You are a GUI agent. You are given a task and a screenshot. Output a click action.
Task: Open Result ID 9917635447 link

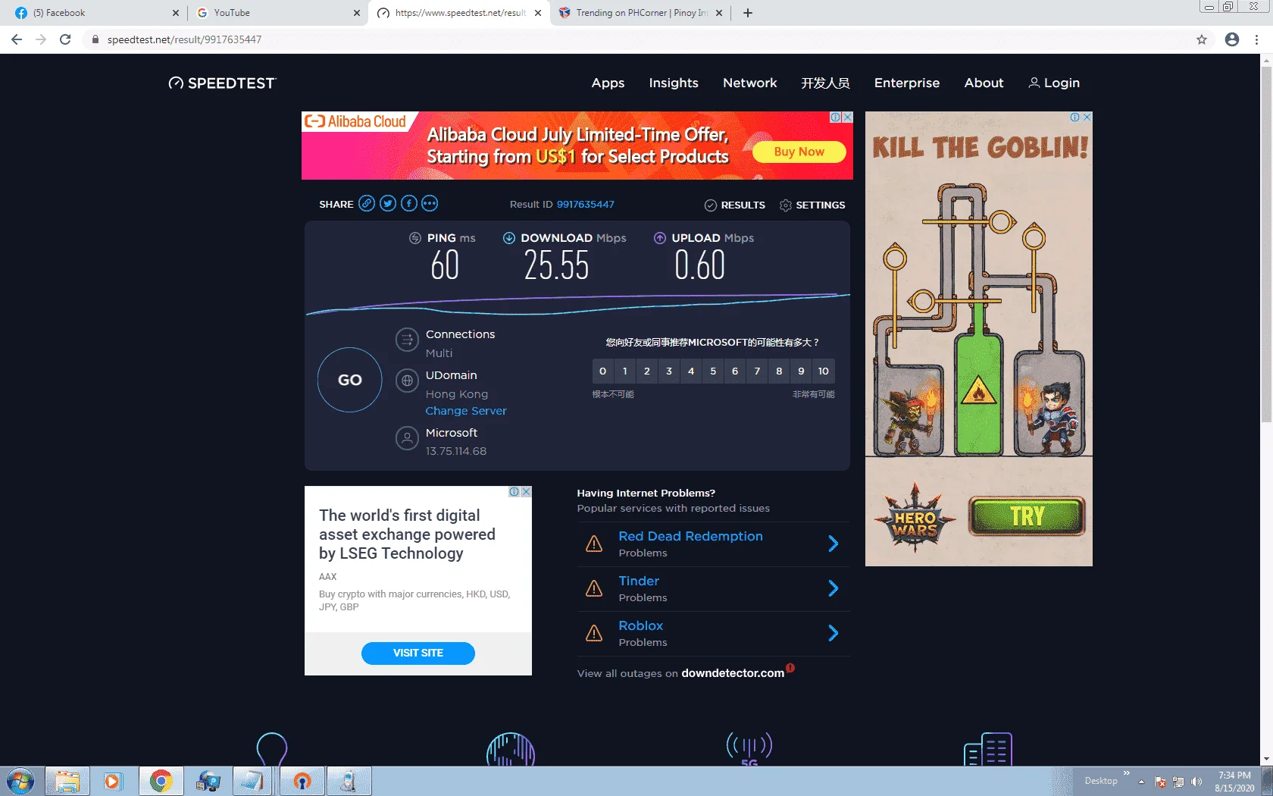586,205
